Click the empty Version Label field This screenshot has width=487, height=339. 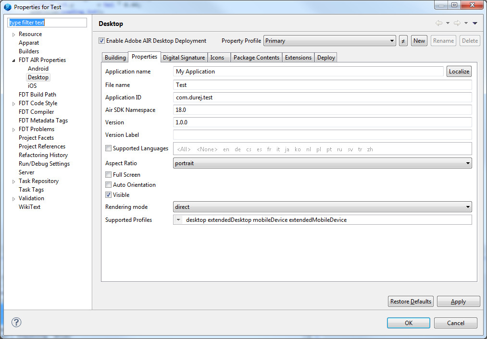click(x=323, y=134)
